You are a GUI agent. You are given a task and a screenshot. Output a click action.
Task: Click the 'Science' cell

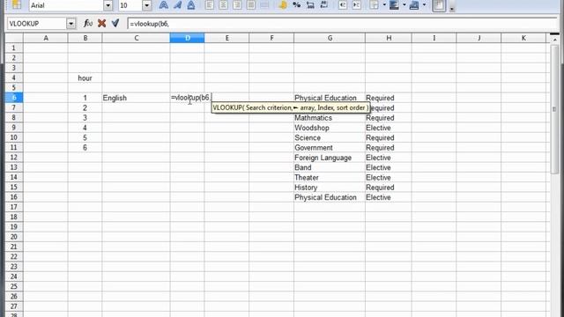pyautogui.click(x=330, y=137)
